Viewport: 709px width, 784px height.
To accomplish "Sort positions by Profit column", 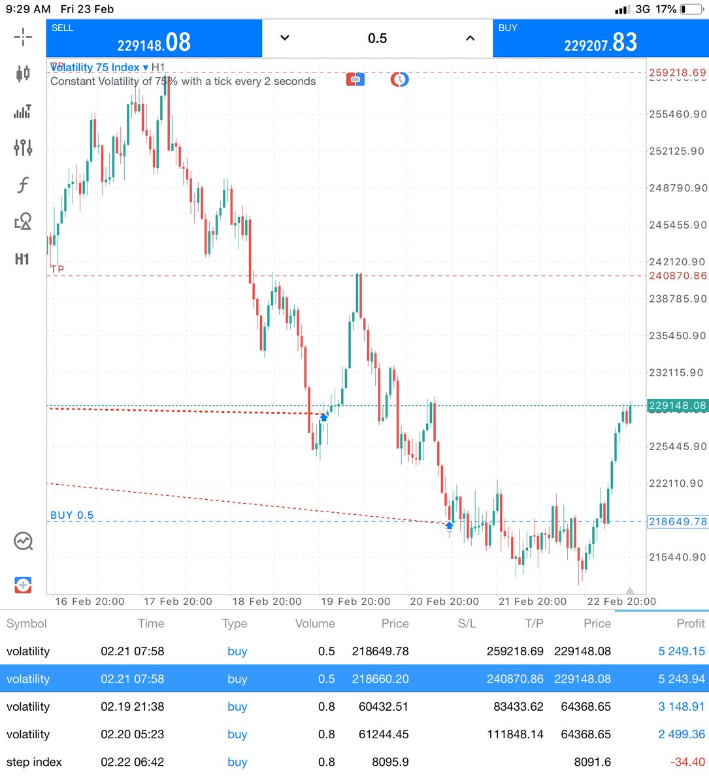I will point(691,623).
